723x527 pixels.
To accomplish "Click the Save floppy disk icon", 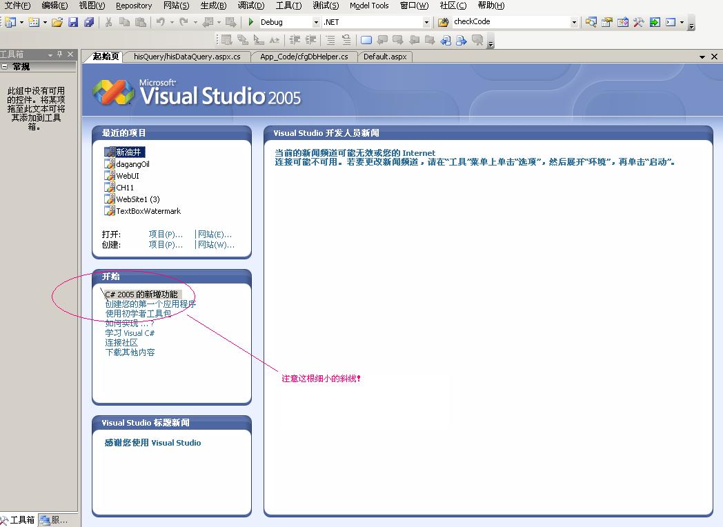I will point(73,22).
